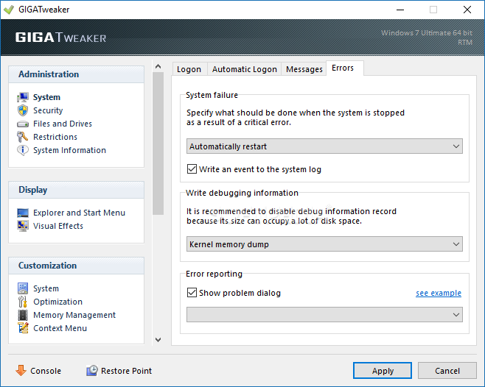Open Memory Management settings

click(74, 315)
